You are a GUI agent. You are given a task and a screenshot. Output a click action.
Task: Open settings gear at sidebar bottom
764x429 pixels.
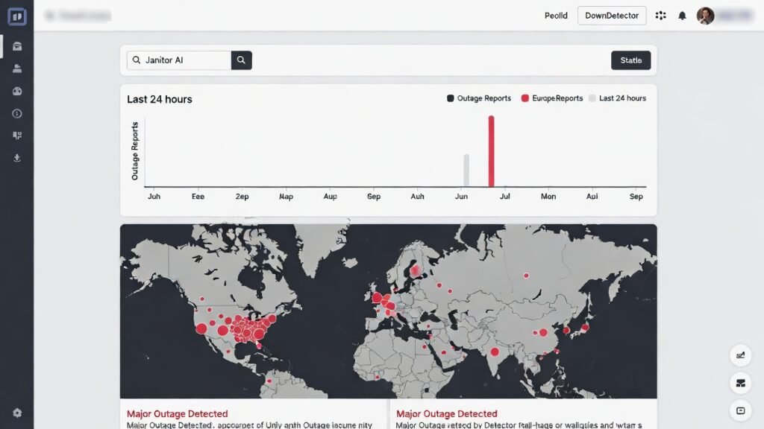[x=17, y=413]
